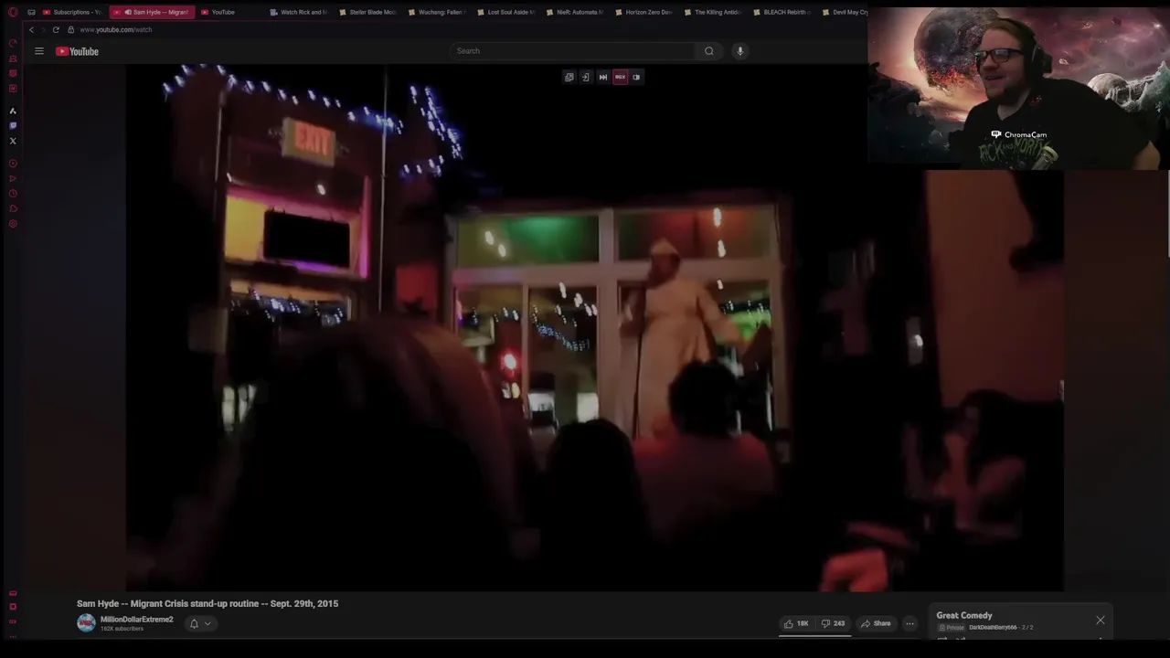Click the YouTube logo
The height and width of the screenshot is (658, 1170).
(x=77, y=51)
